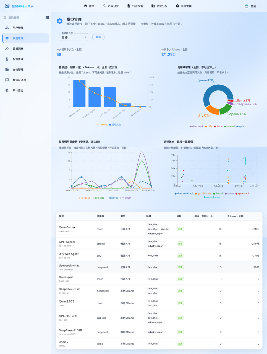Toggle gpt-4o-mini in scatter chart legend
This screenshot has width=267, height=354.
pyautogui.click(x=203, y=193)
